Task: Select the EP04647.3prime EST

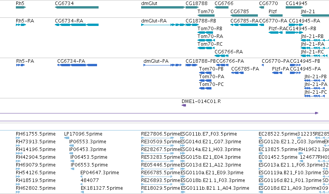Action: 82,177
